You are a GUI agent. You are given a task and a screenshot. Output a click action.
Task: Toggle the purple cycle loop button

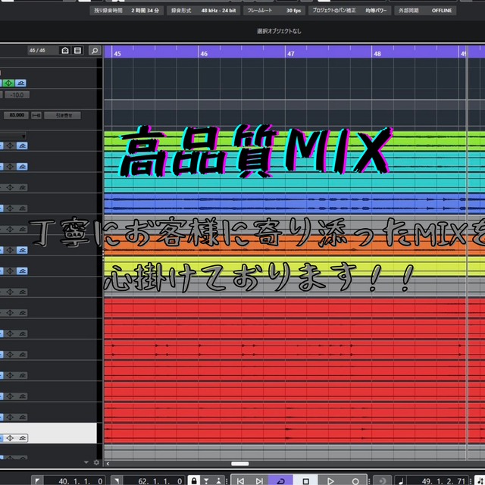pos(281,480)
